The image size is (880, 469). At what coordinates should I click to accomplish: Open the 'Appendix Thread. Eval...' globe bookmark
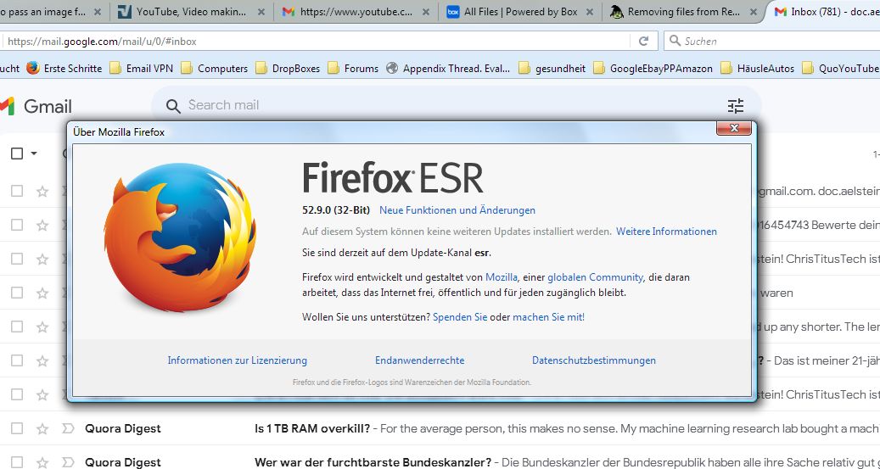(448, 69)
